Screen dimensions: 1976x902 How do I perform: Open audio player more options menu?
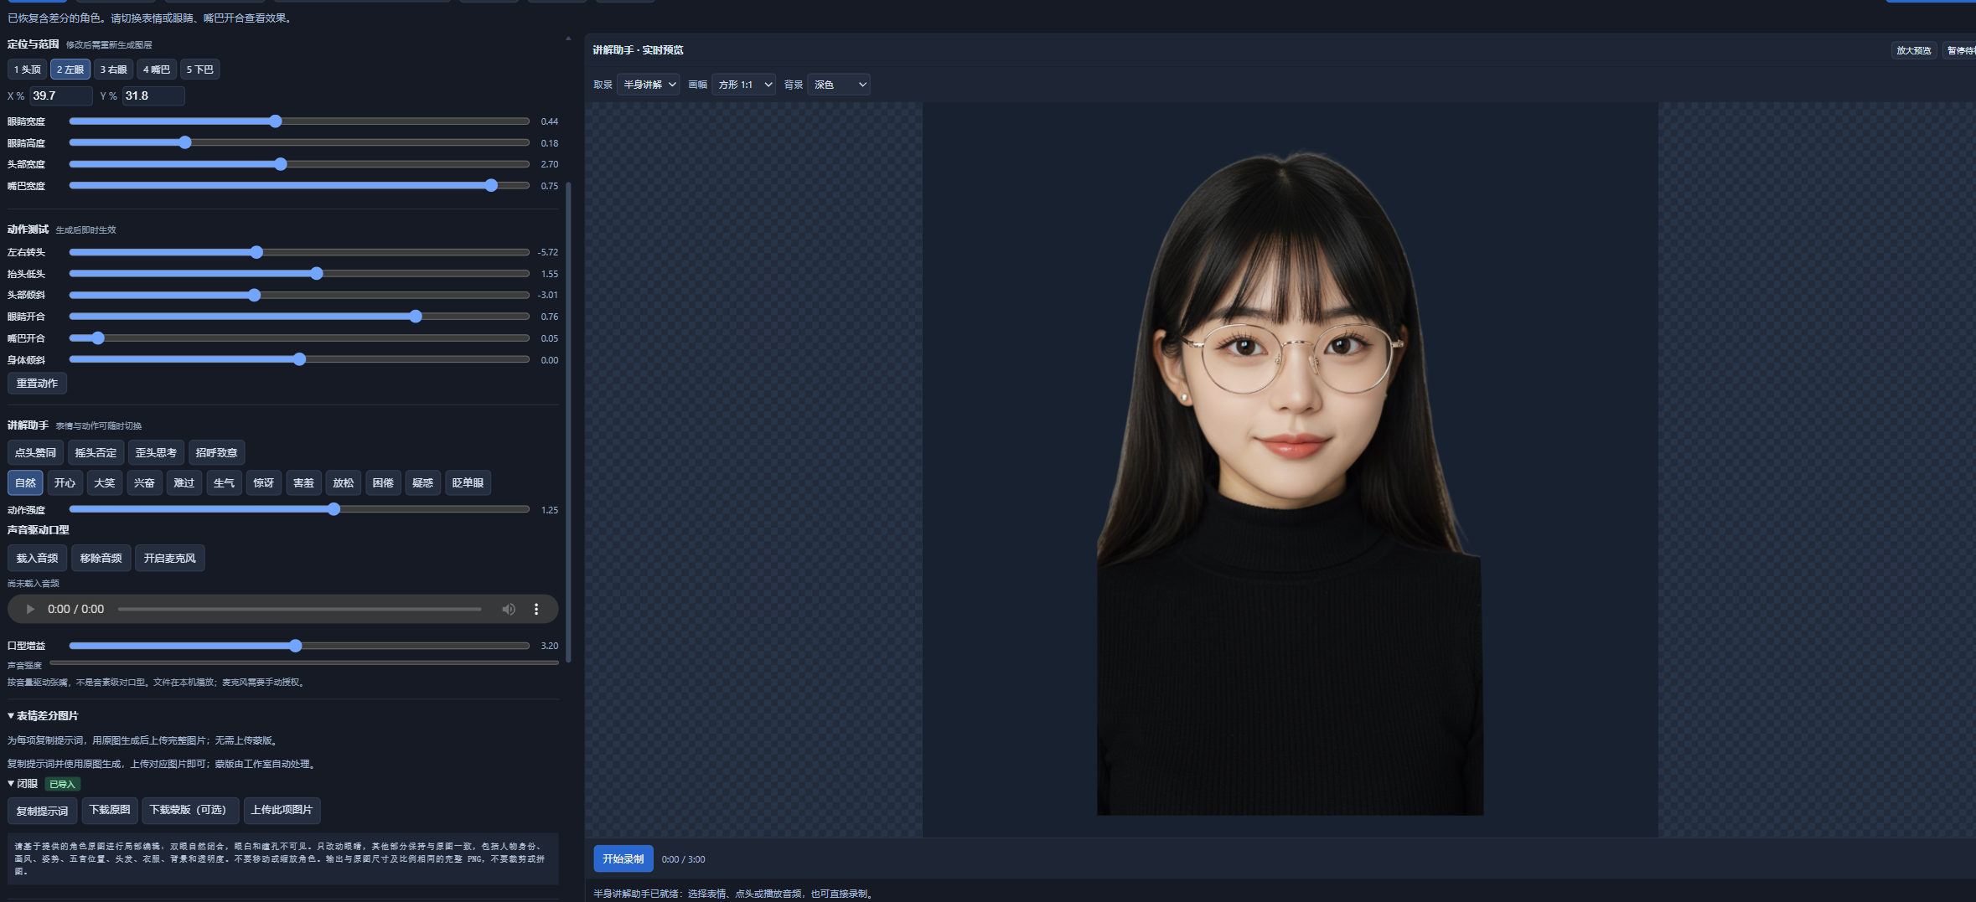(x=536, y=609)
